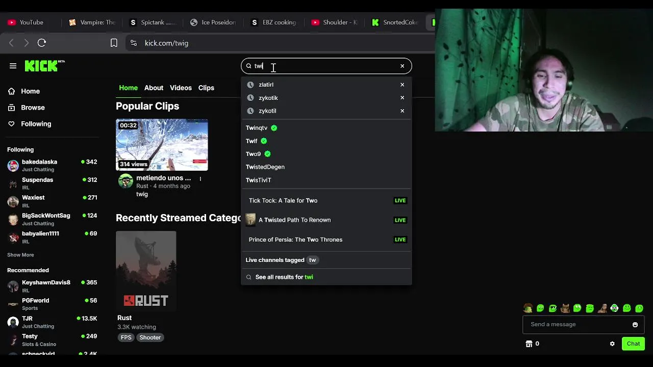Select recent search zlatirl

266,85
